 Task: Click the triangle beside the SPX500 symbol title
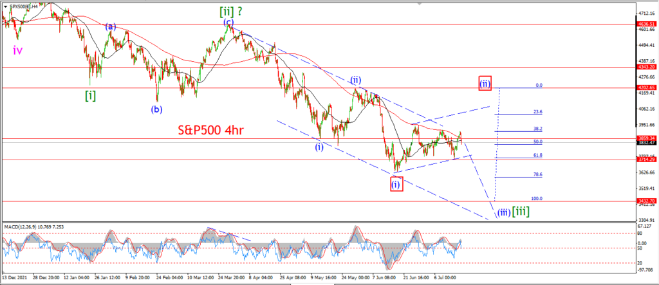[5, 6]
